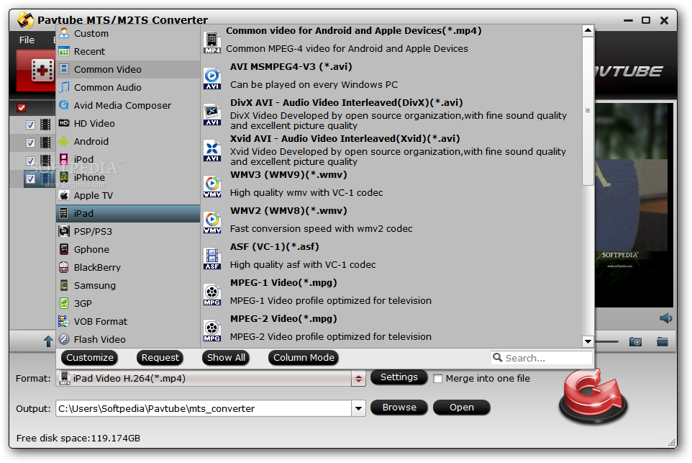Click the MPEG-2 Video MPG icon
The height and width of the screenshot is (463, 692).
(x=212, y=331)
